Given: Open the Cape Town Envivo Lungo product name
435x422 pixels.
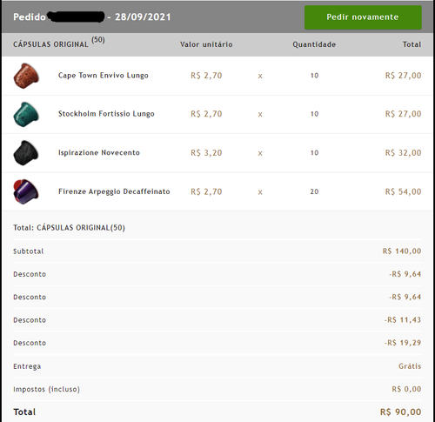Looking at the screenshot, I should [104, 76].
